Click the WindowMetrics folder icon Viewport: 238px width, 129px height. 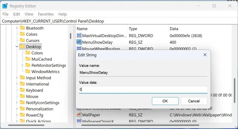click(28, 72)
